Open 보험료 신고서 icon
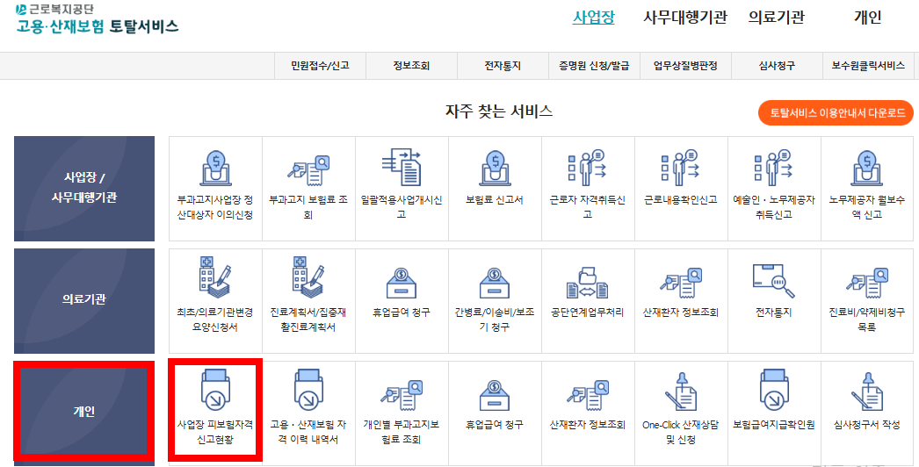The image size is (919, 467). (x=496, y=169)
